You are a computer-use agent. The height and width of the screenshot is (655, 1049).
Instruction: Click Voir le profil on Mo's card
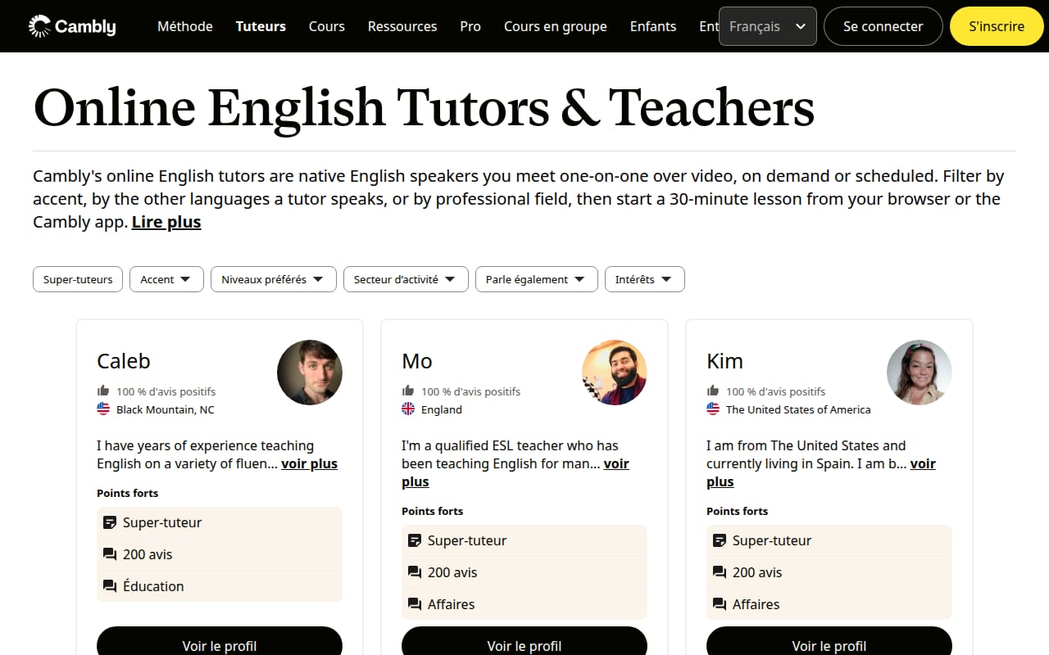pos(524,641)
